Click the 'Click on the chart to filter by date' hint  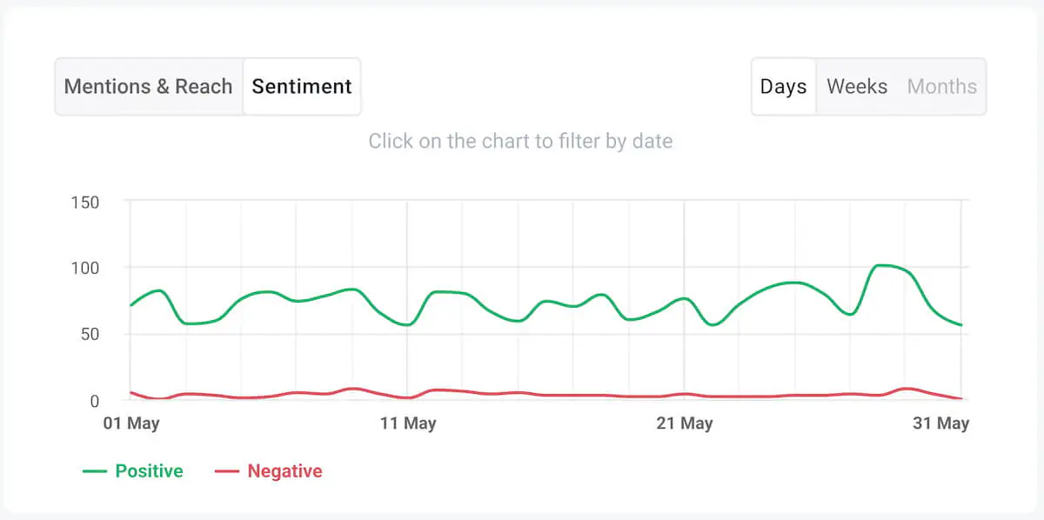[x=520, y=141]
